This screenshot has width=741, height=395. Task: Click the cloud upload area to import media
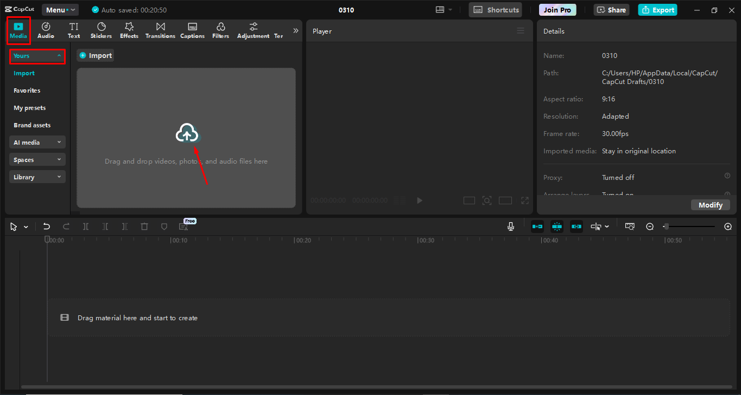(187, 133)
